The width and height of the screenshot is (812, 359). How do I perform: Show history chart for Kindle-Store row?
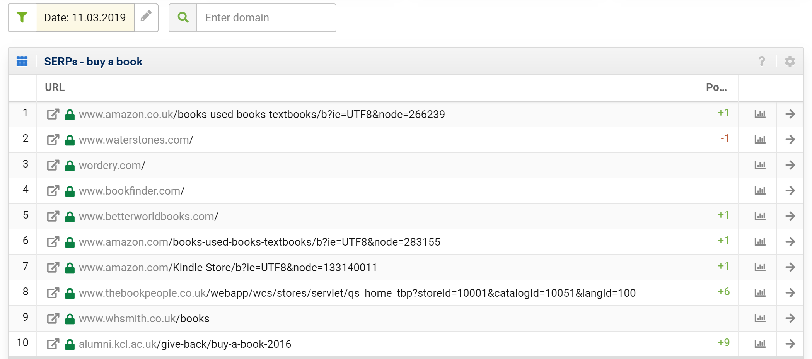[760, 267]
